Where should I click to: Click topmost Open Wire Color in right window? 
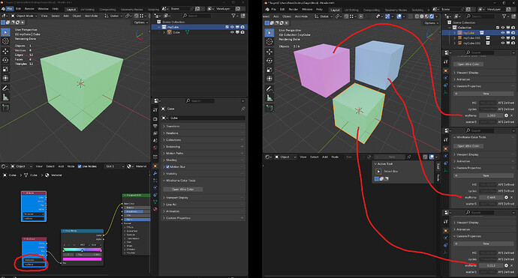468,64
